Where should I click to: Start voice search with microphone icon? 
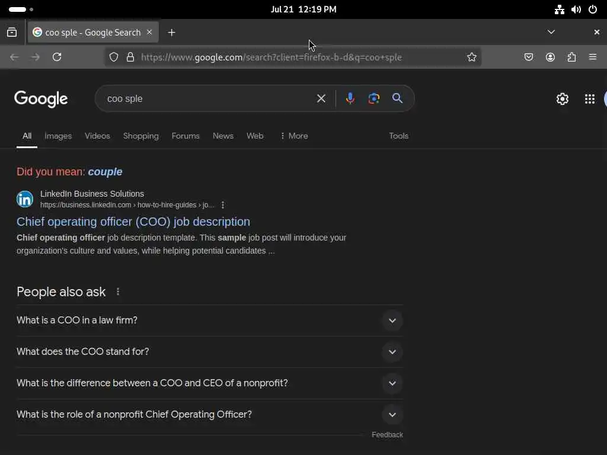point(350,99)
